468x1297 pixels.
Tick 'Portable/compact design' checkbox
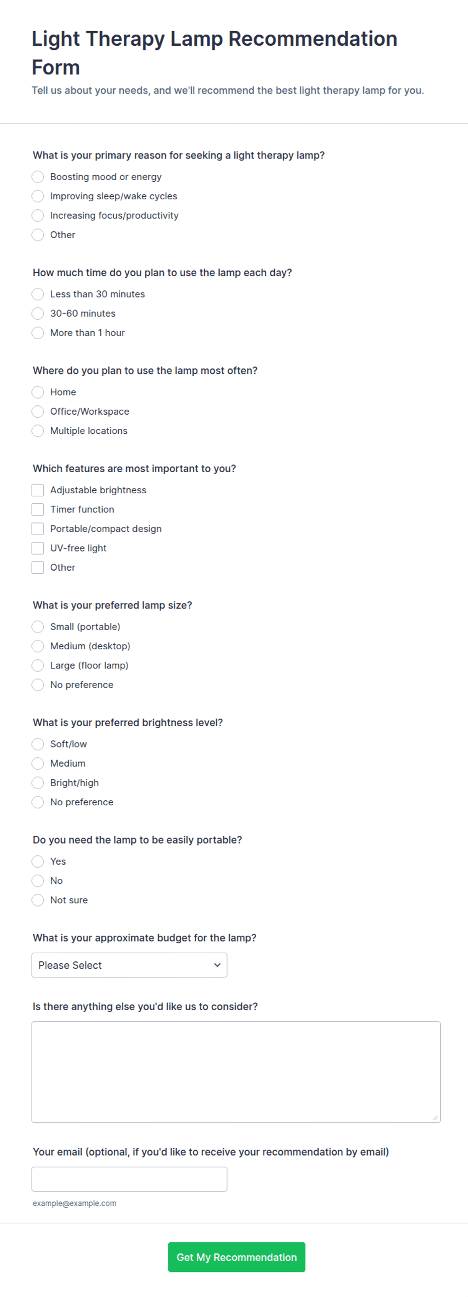[38, 528]
